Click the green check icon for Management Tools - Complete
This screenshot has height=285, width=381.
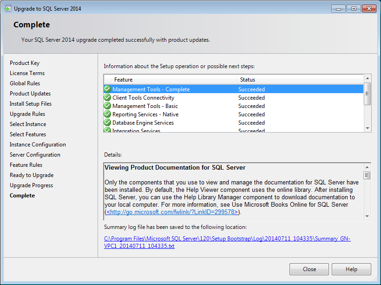point(107,89)
